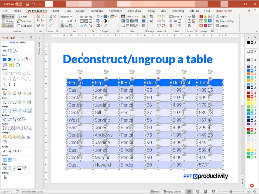Adjust the zoom slider in status bar
Viewport: 259px width, 194px height.
click(x=231, y=192)
